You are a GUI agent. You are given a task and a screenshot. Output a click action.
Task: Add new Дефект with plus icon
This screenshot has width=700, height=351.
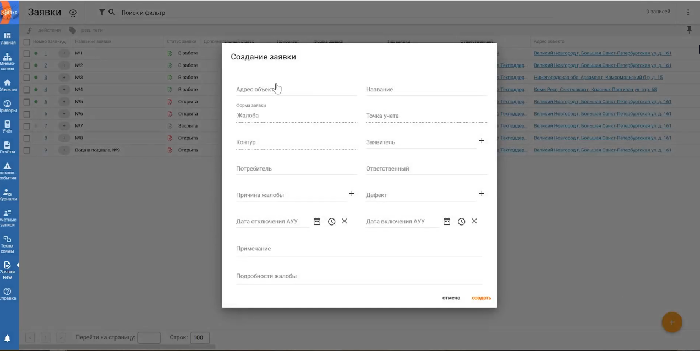(x=482, y=194)
